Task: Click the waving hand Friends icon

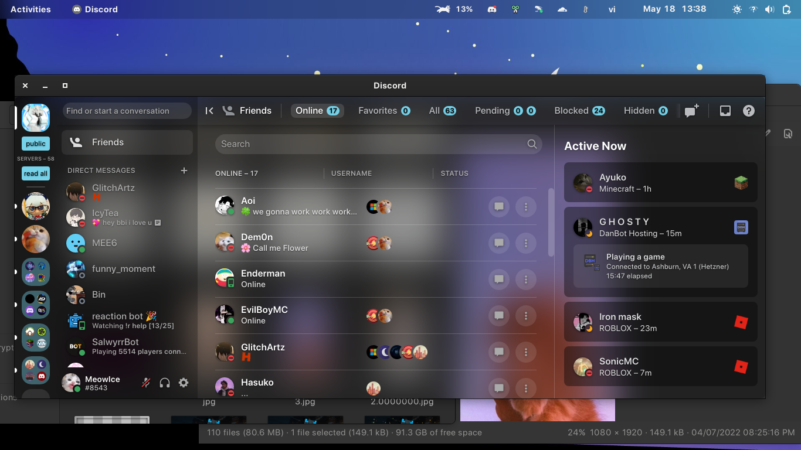Action: coord(228,110)
